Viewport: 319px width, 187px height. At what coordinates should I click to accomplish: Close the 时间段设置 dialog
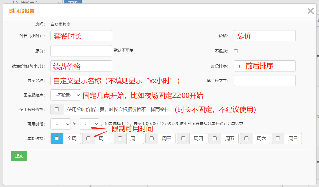pyautogui.click(x=311, y=11)
